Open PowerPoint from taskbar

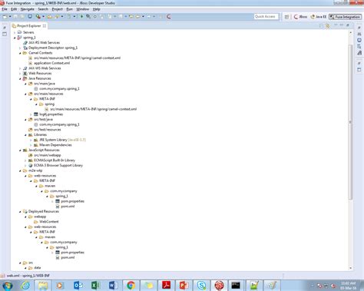(x=184, y=285)
